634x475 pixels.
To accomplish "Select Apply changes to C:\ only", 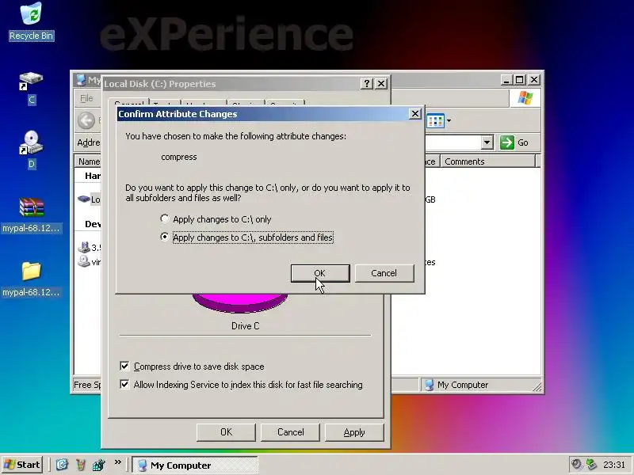I will [x=216, y=219].
